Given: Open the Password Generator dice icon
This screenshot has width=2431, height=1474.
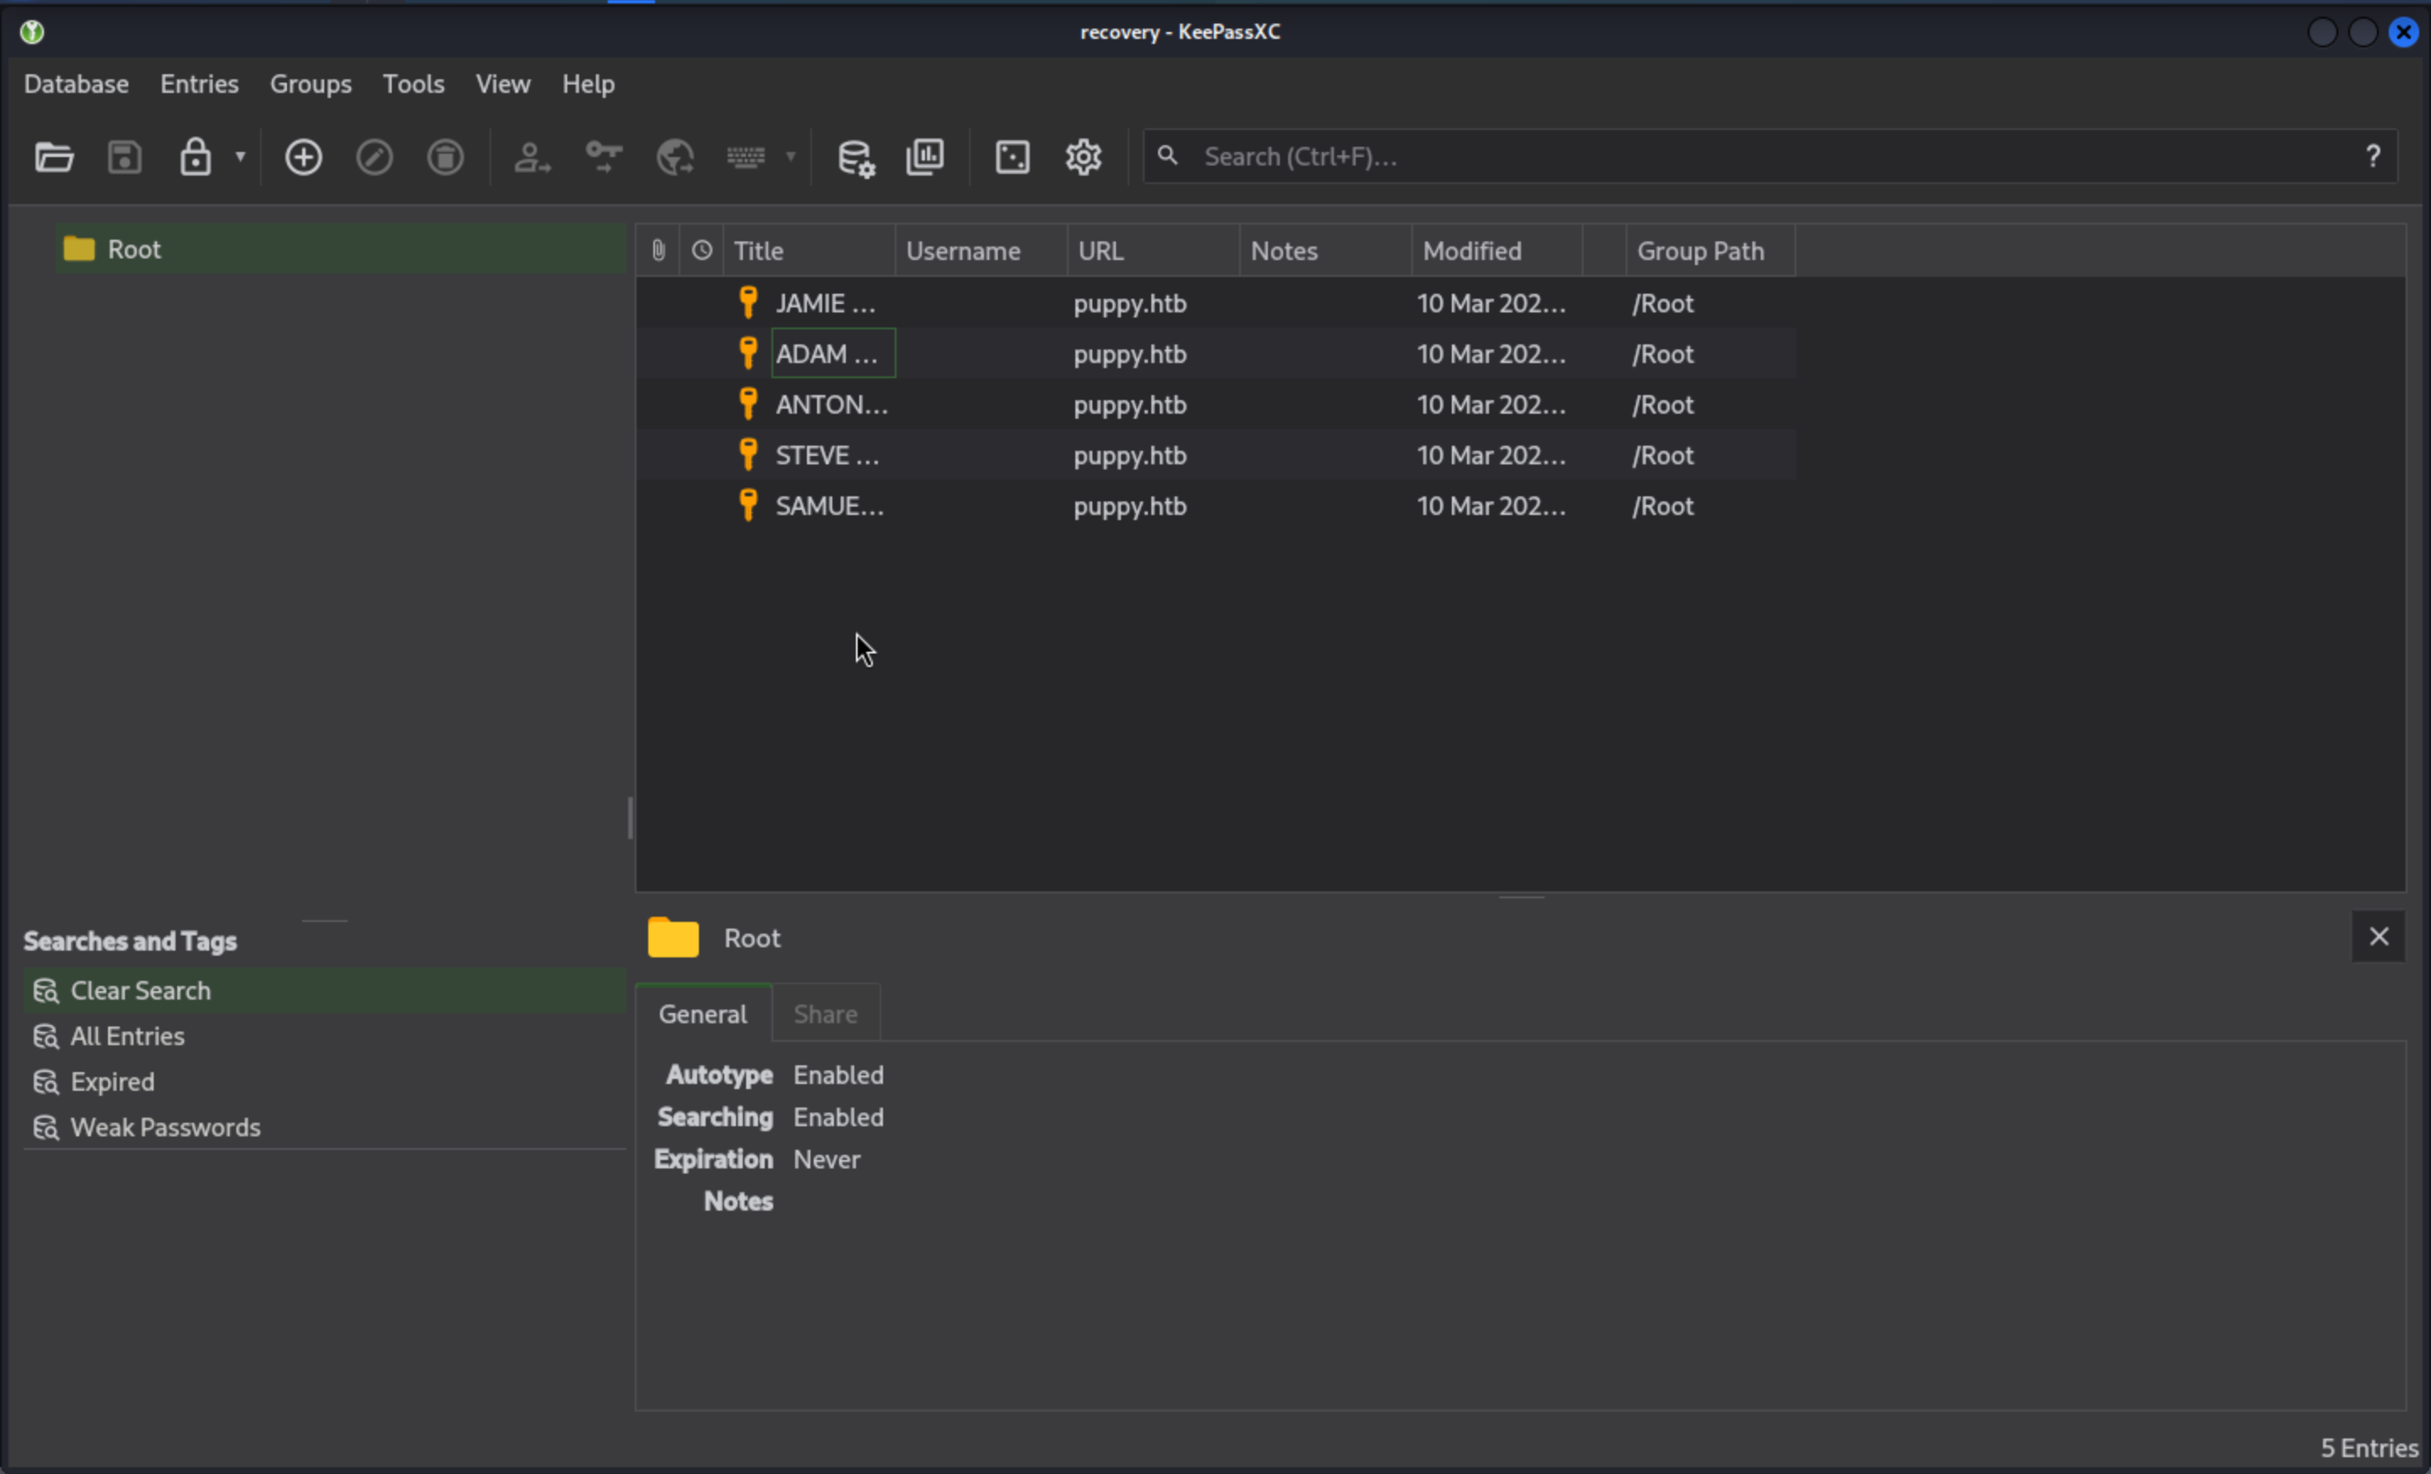Looking at the screenshot, I should point(1012,157).
